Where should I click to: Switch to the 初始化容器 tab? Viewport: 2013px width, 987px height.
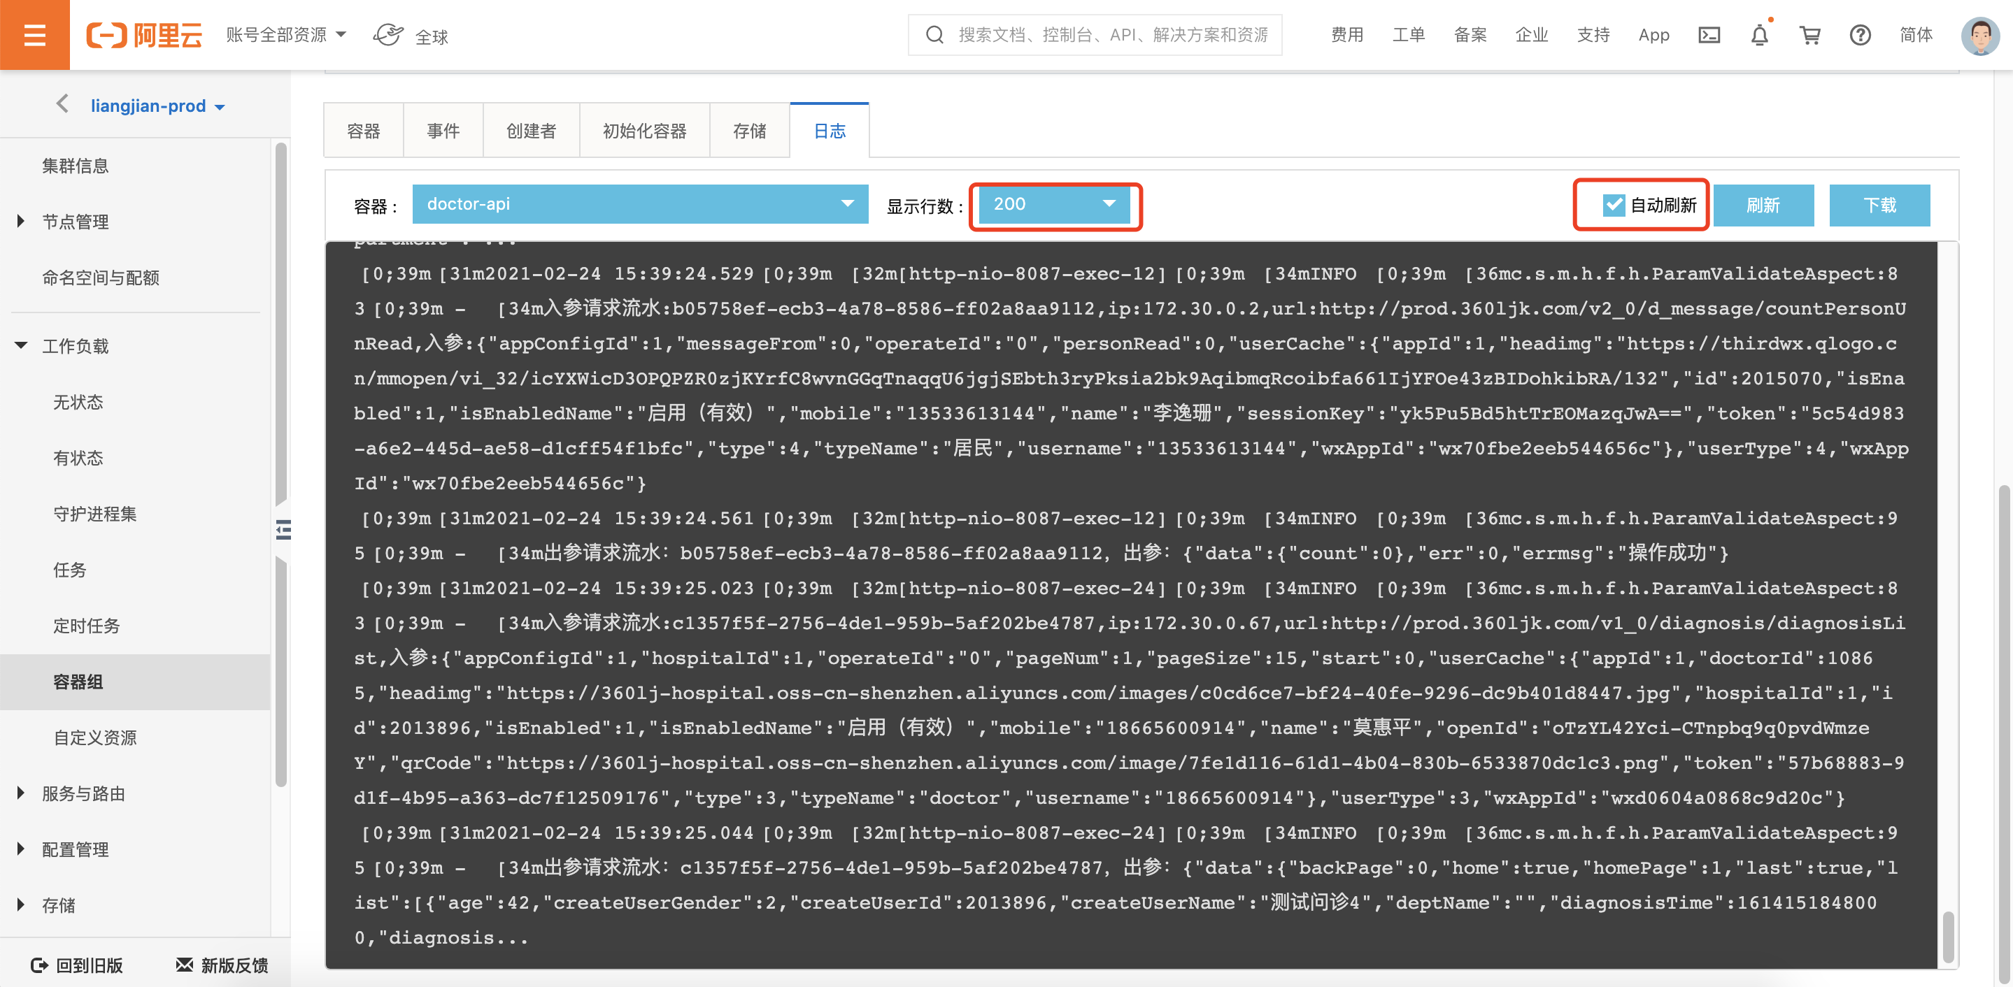[x=644, y=131]
